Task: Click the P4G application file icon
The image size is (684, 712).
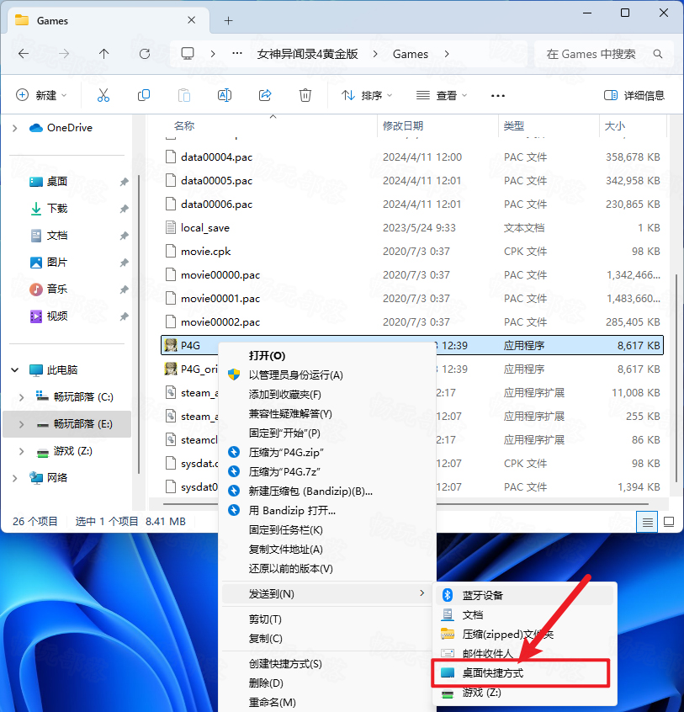Action: pos(170,346)
